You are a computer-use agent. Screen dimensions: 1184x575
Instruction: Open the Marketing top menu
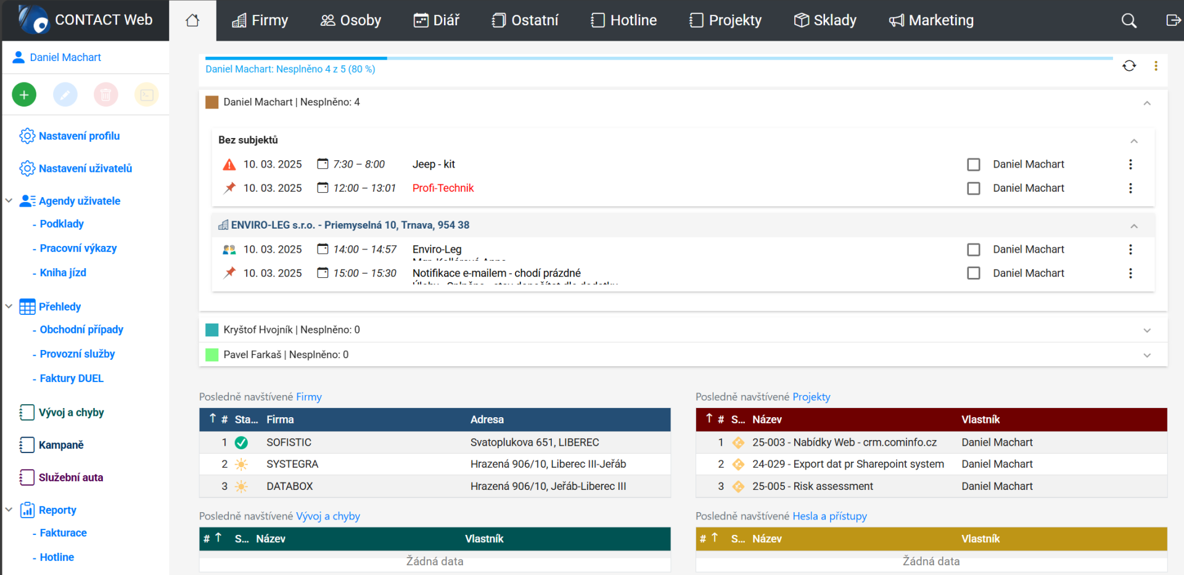coord(931,20)
